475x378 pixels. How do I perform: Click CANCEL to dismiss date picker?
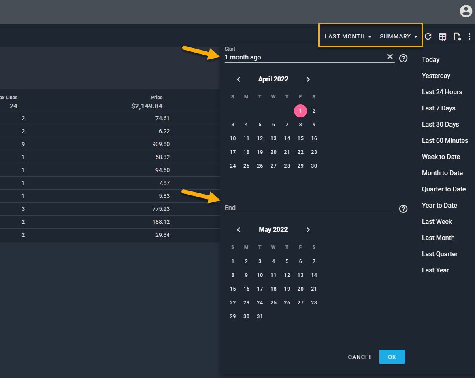tap(360, 357)
